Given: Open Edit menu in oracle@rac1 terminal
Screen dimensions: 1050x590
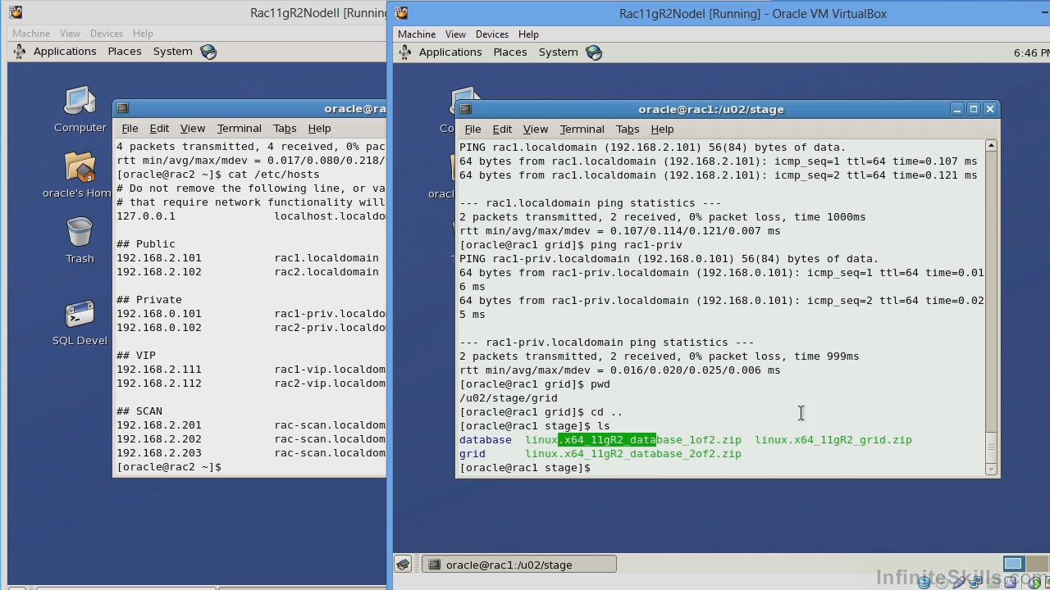Looking at the screenshot, I should click(x=502, y=129).
